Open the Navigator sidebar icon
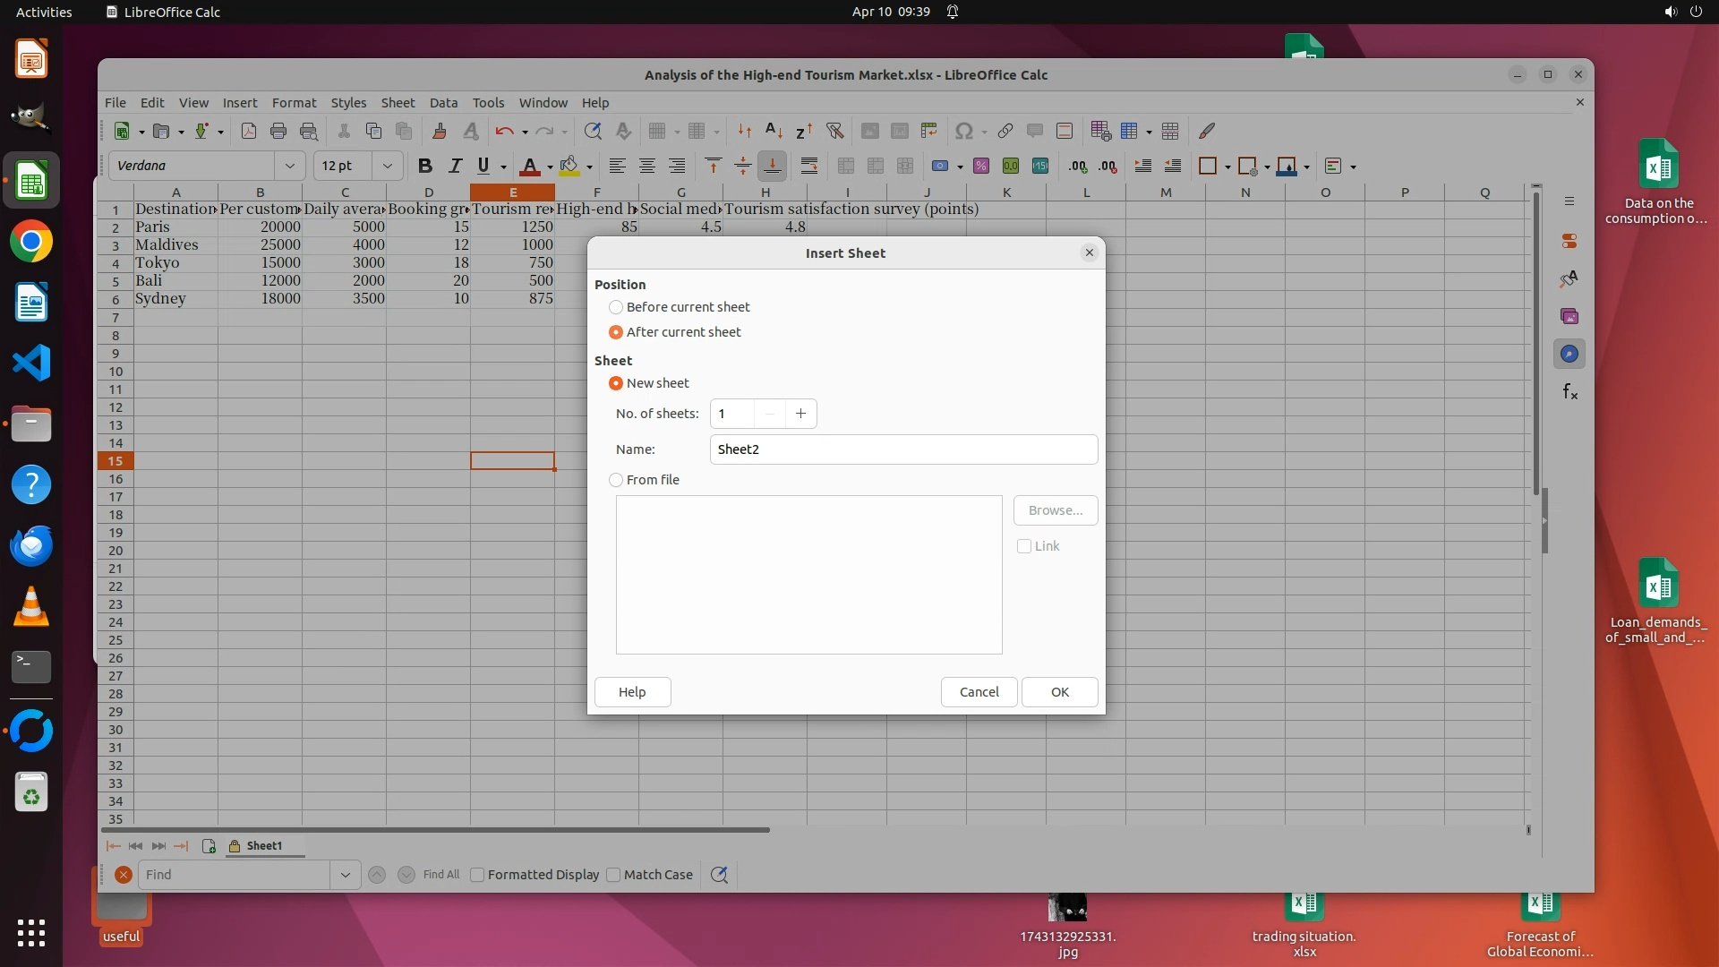The height and width of the screenshot is (967, 1719). (1569, 354)
